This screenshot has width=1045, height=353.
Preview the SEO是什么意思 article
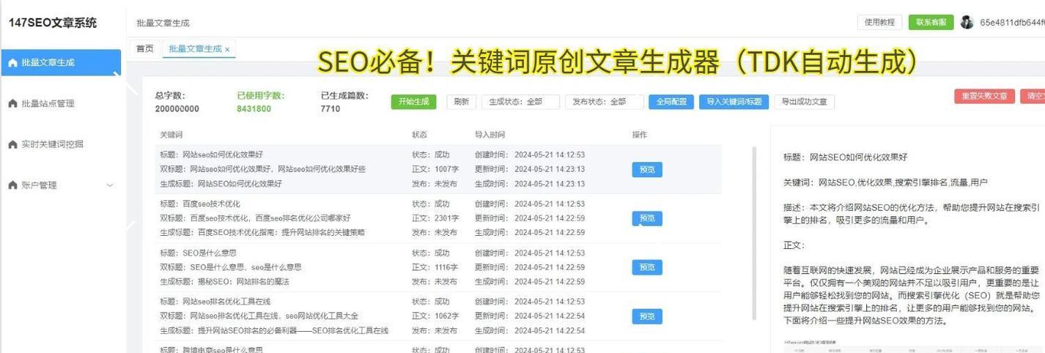(x=647, y=267)
